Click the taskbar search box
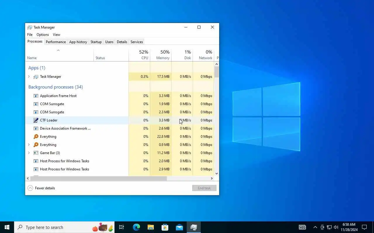Viewport: 374px width, 233px height. pyautogui.click(x=64, y=227)
